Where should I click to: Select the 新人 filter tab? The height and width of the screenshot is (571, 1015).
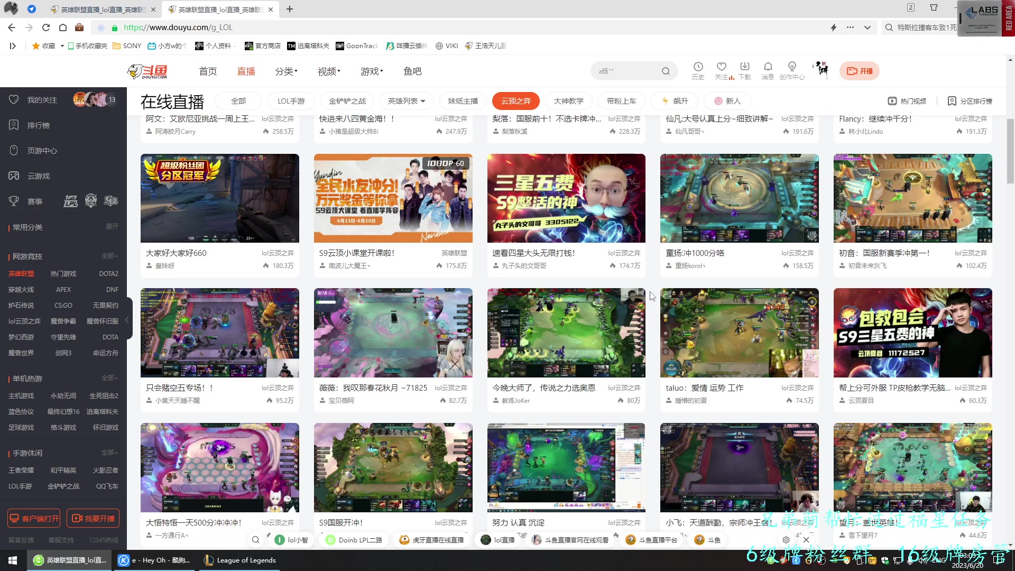click(x=727, y=101)
